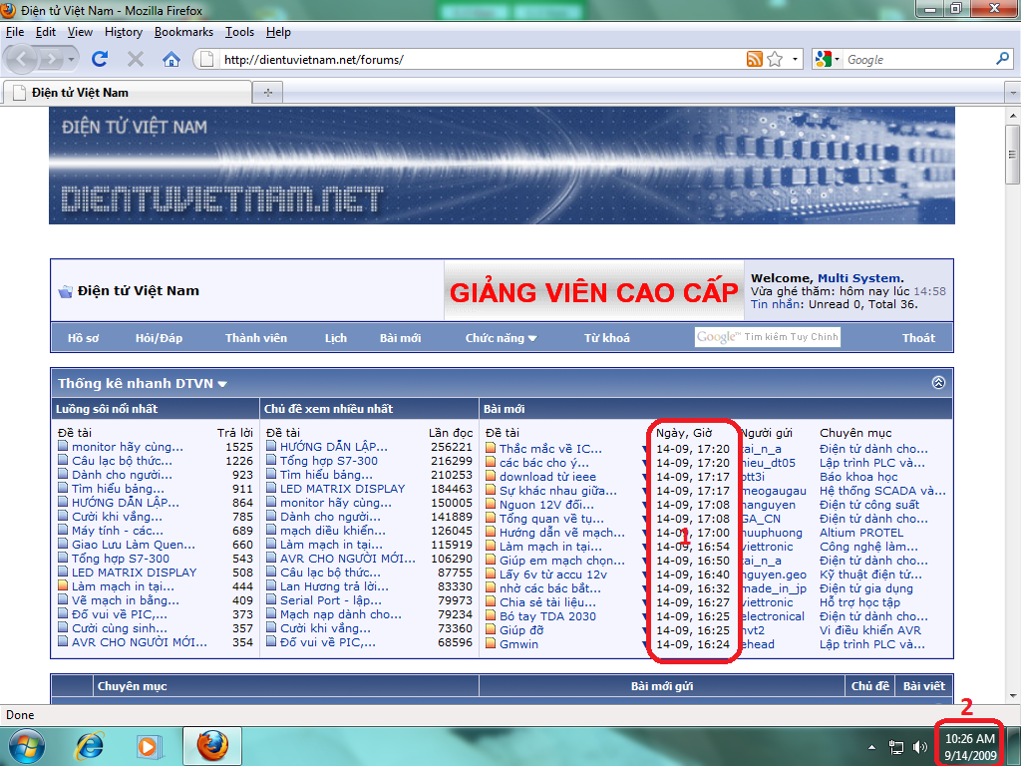The image size is (1021, 766).
Task: Open the back/forward history dropdown arrow
Action: pyautogui.click(x=71, y=59)
